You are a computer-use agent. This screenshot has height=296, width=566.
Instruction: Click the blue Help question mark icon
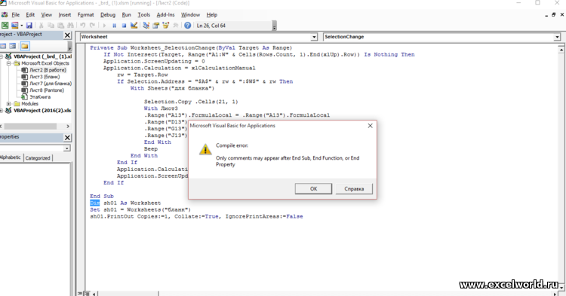pos(187,26)
